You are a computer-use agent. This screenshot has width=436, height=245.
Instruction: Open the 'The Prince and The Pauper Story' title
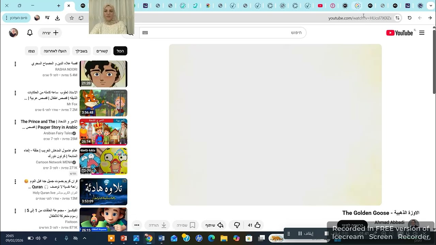[49, 124]
